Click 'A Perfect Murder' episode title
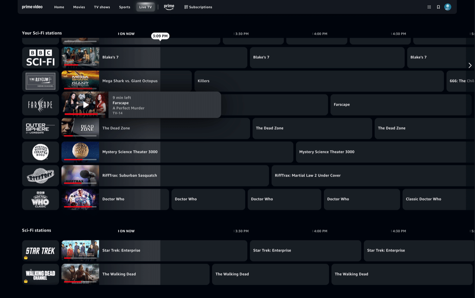 (129, 108)
